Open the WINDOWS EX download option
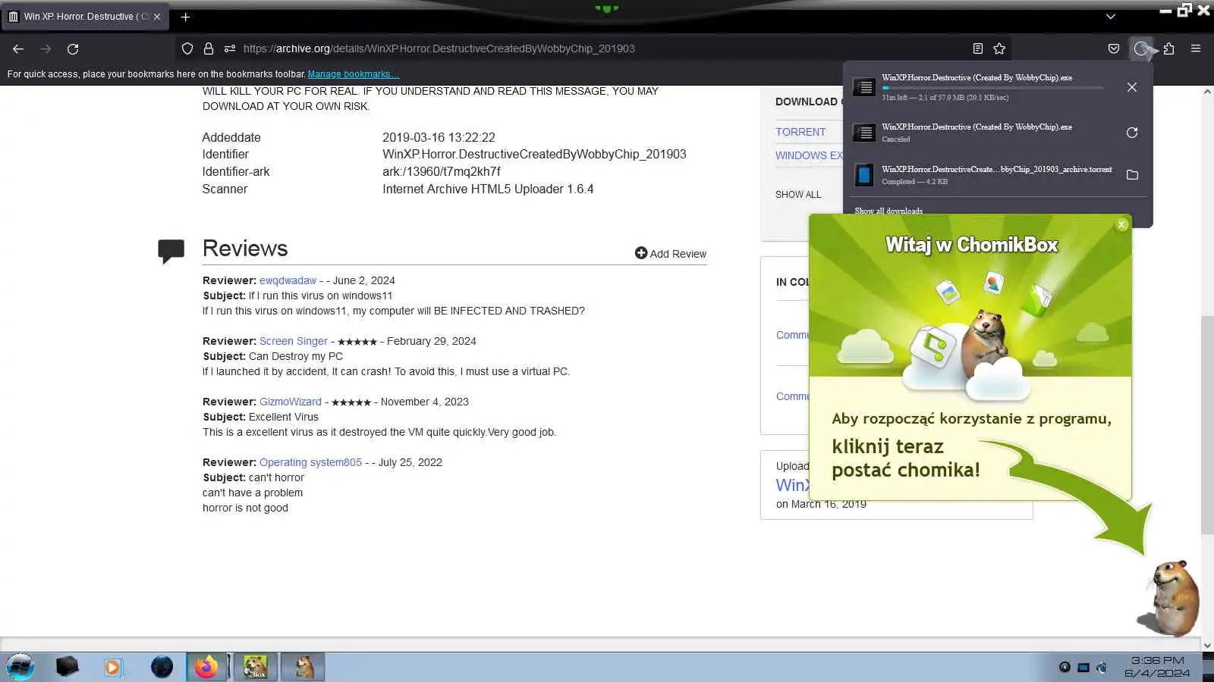This screenshot has width=1214, height=682. click(x=809, y=155)
